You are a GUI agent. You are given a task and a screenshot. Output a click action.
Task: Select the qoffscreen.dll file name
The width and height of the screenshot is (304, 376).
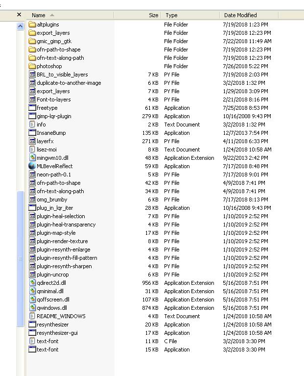point(53,300)
